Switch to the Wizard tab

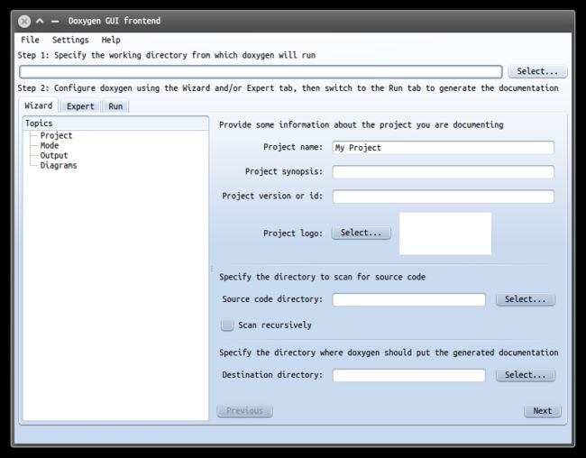coord(39,105)
